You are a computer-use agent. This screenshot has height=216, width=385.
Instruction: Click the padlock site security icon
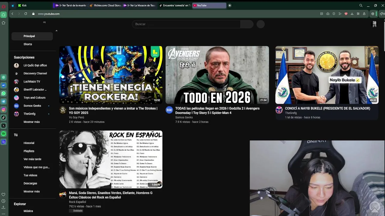click(x=33, y=14)
